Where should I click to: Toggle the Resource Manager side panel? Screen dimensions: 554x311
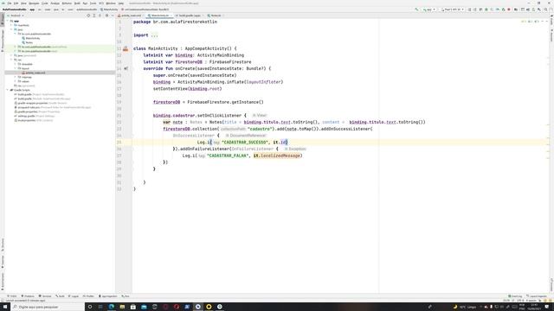[x=3, y=40]
